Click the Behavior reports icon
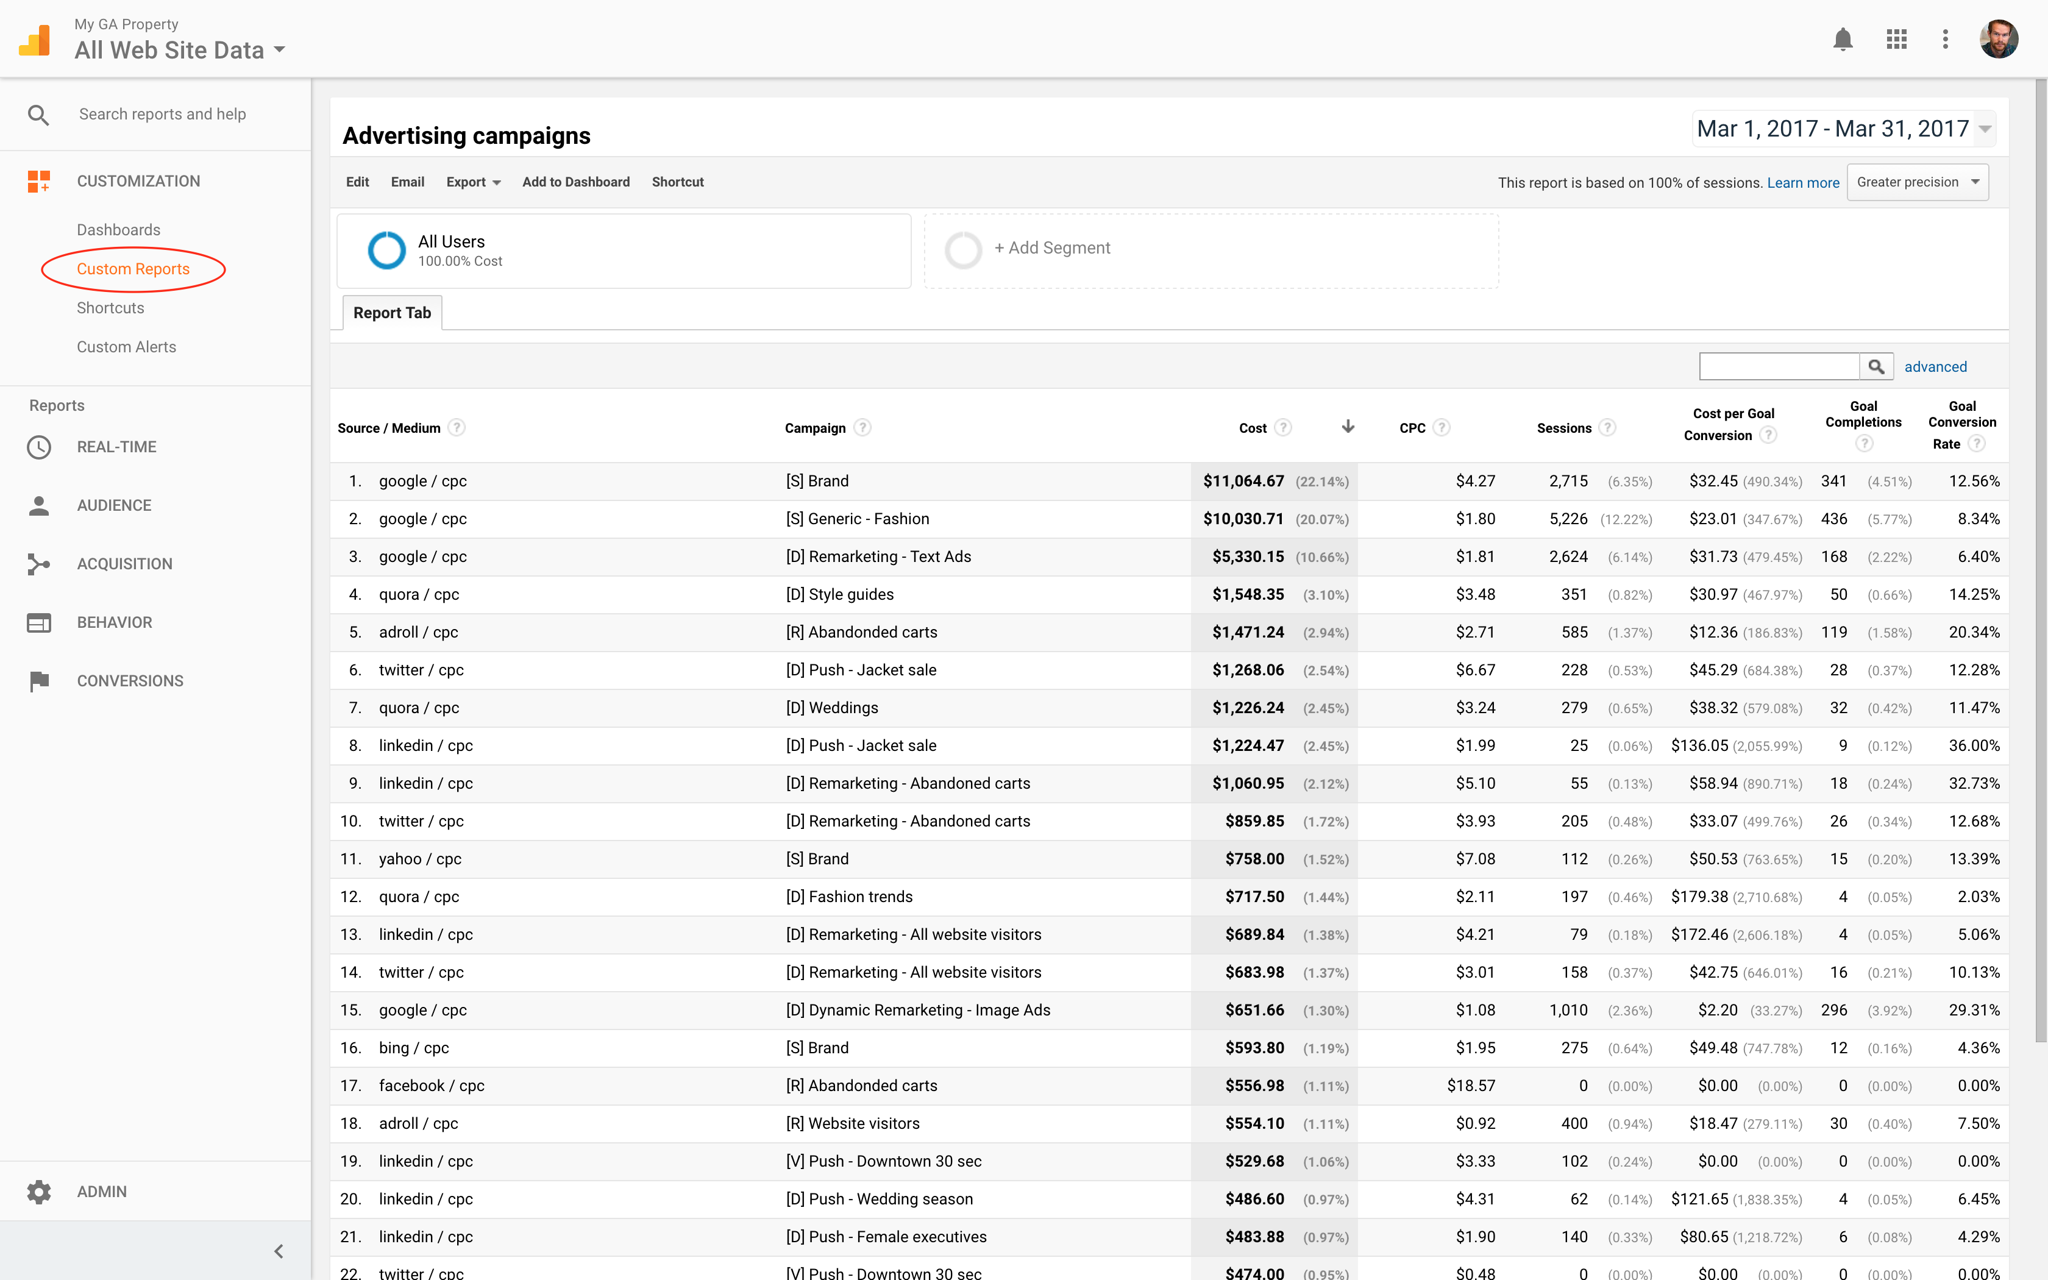2048x1280 pixels. point(38,621)
